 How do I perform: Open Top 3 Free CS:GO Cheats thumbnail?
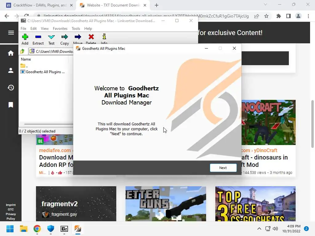pos(255,204)
